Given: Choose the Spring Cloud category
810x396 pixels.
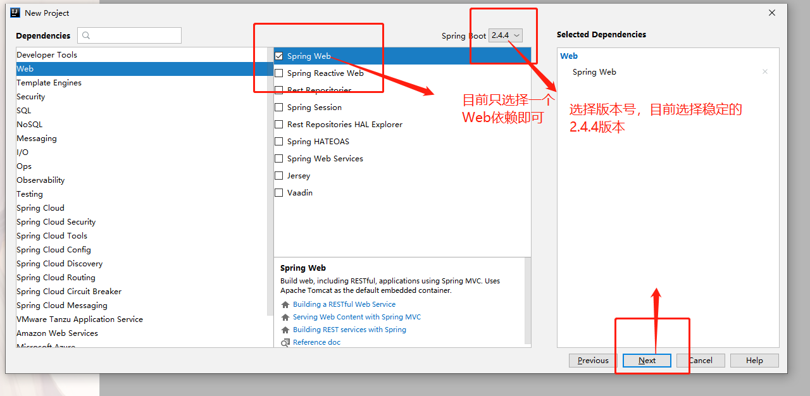Looking at the screenshot, I should [142, 208].
